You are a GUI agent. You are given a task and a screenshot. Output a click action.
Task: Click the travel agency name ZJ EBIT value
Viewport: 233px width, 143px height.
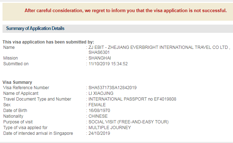pos(158,47)
